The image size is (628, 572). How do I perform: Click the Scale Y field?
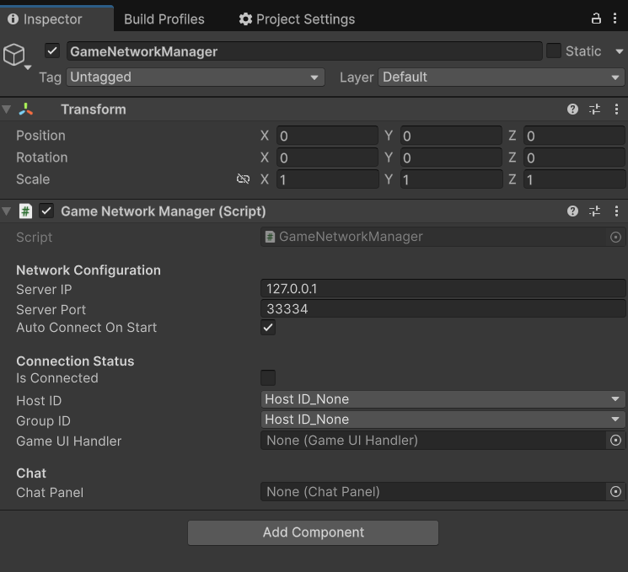(451, 179)
